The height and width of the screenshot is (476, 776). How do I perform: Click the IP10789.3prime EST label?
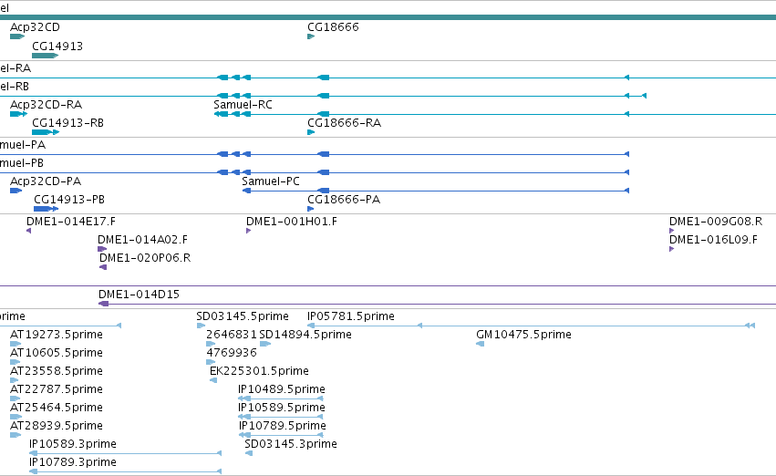[x=73, y=462]
